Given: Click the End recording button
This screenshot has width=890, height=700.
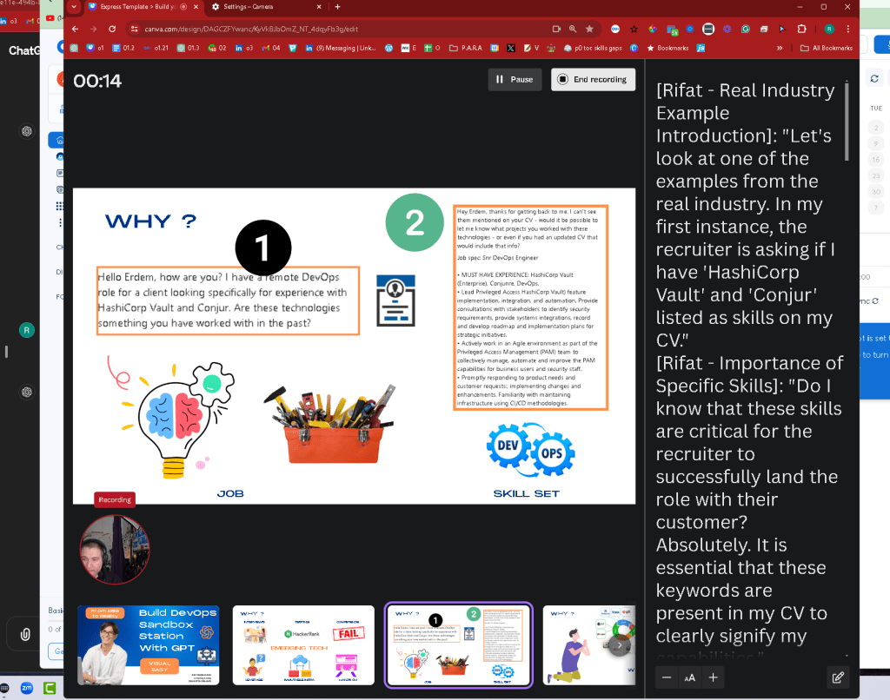Looking at the screenshot, I should [593, 79].
